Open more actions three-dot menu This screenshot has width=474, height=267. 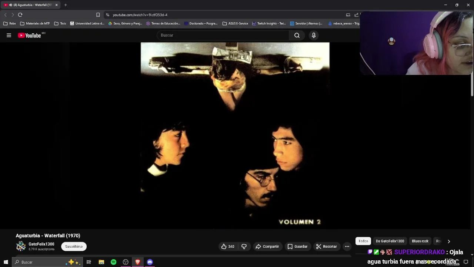[x=347, y=246]
